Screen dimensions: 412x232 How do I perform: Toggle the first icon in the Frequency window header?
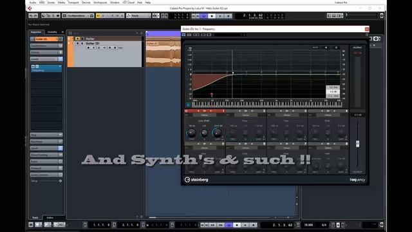pos(183,35)
